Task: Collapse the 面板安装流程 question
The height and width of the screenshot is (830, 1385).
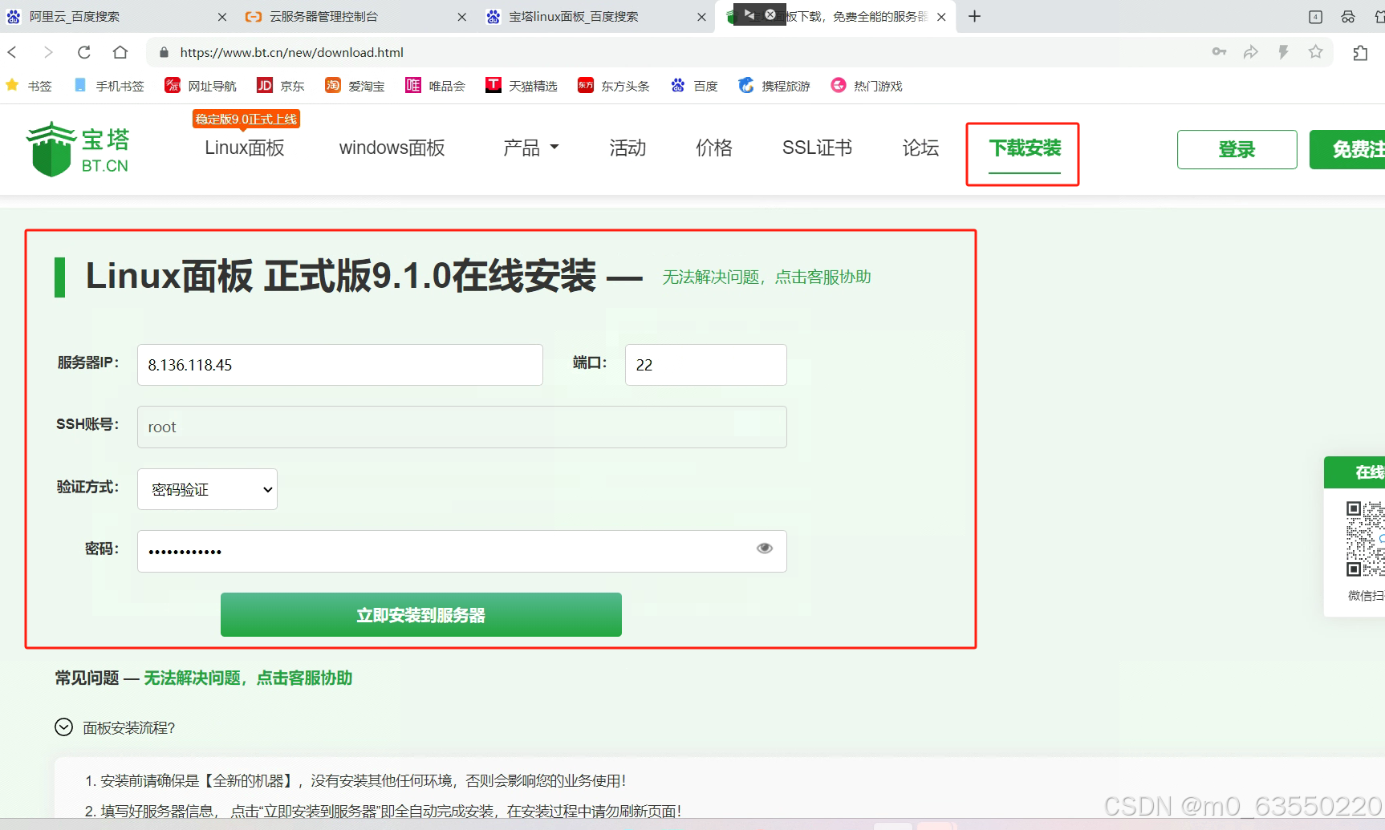Action: pos(64,727)
